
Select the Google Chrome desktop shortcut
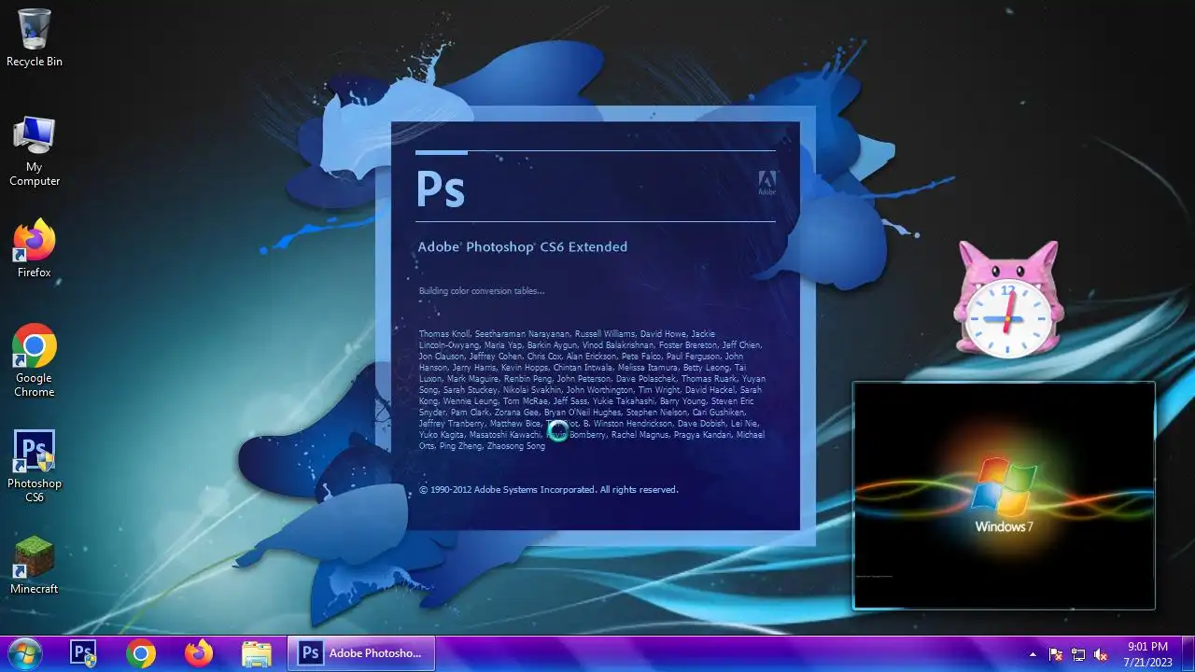35,360
